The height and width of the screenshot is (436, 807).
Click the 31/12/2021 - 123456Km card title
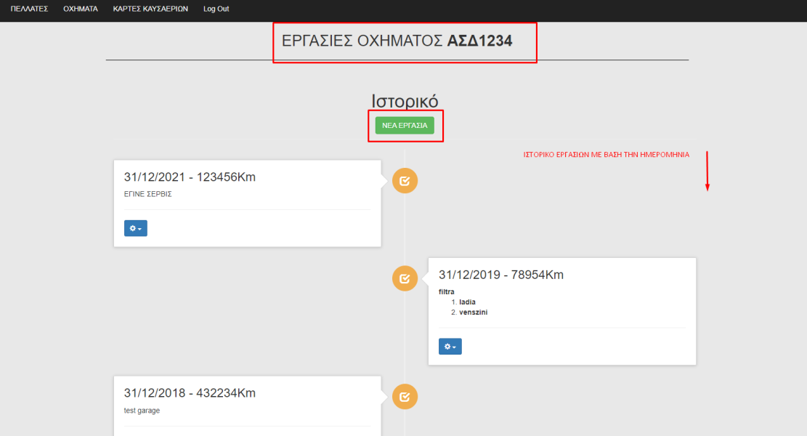[190, 177]
